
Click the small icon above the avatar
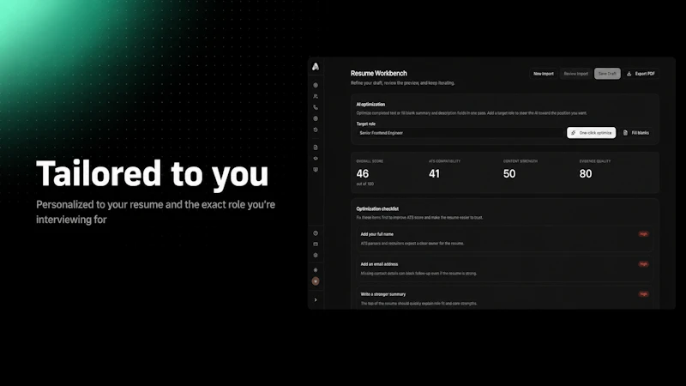tap(316, 270)
